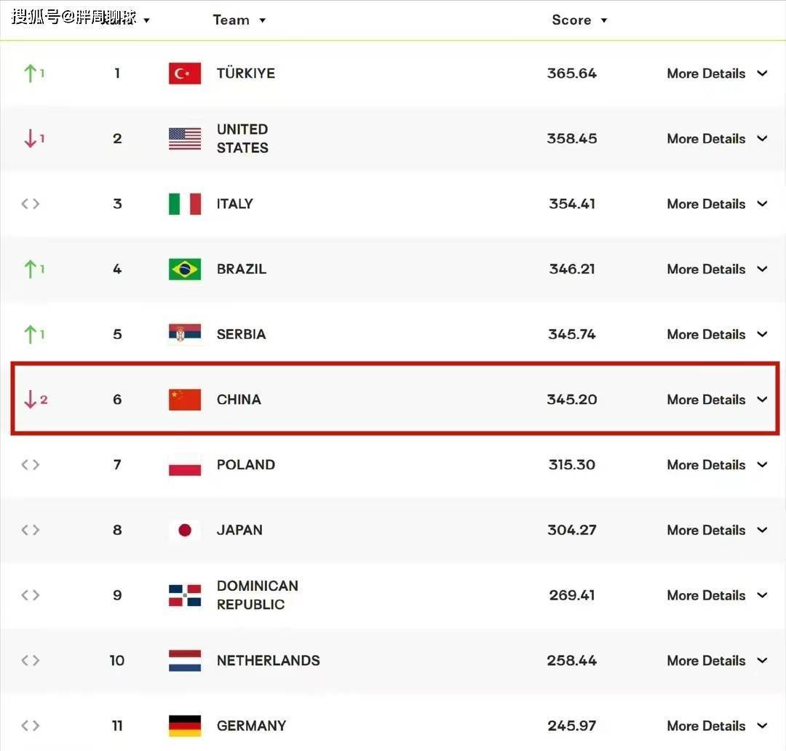This screenshot has width=786, height=751.
Task: Expand More Details for Netherlands
Action: [717, 660]
